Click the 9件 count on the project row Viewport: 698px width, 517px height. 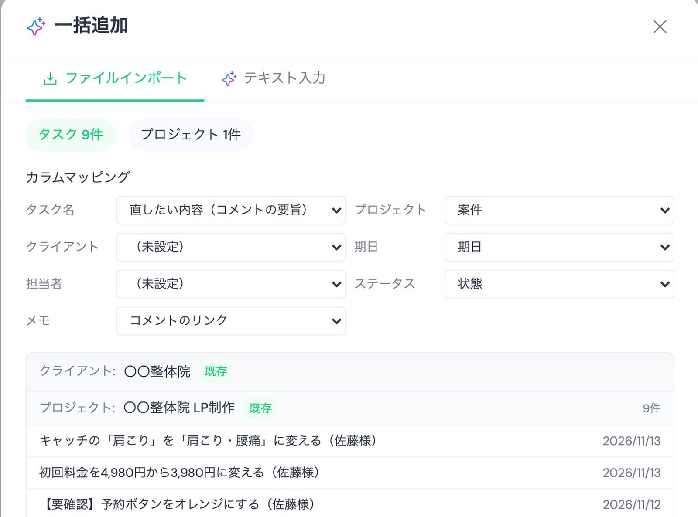pyautogui.click(x=652, y=408)
